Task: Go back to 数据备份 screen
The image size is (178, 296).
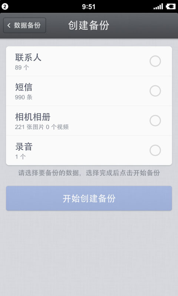Action: coord(24,25)
